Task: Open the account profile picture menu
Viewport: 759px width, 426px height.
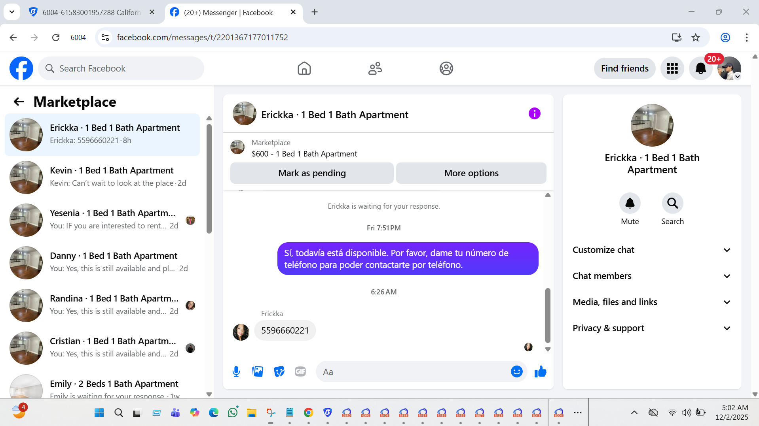Action: click(729, 68)
